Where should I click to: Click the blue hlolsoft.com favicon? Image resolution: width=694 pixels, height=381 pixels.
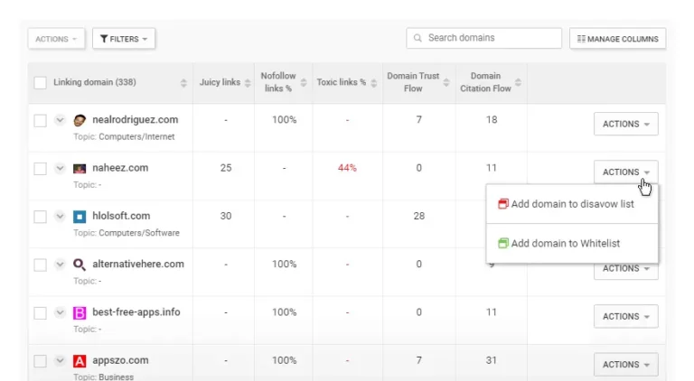coord(80,217)
